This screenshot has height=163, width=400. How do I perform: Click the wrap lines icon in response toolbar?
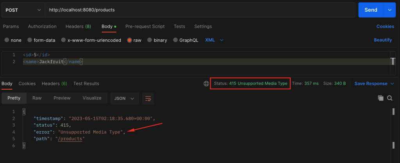click(x=147, y=98)
